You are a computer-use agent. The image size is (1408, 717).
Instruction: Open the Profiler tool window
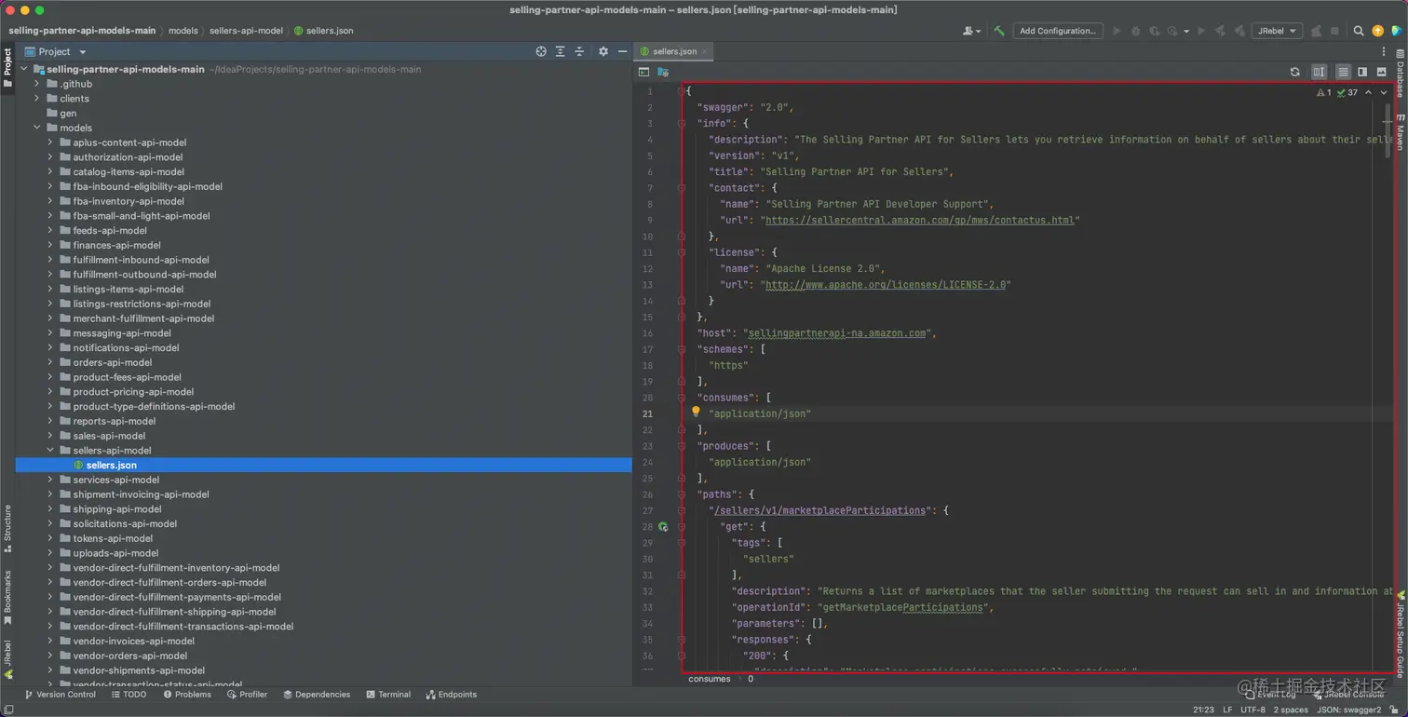[247, 695]
